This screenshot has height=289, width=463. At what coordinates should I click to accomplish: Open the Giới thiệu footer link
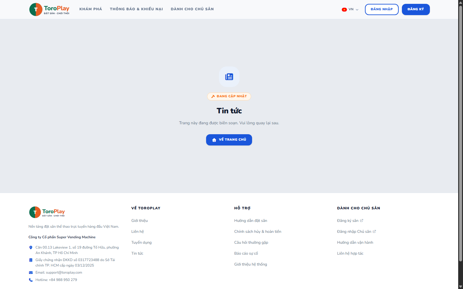(140, 221)
